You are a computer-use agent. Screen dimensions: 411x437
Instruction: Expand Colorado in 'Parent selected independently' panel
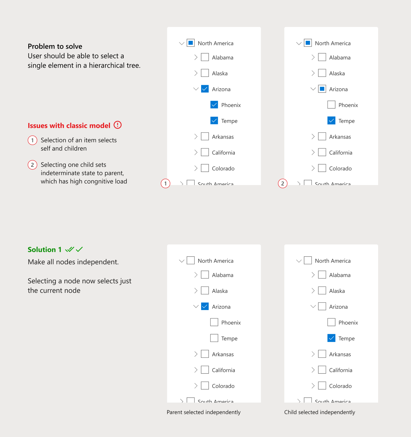tap(196, 386)
